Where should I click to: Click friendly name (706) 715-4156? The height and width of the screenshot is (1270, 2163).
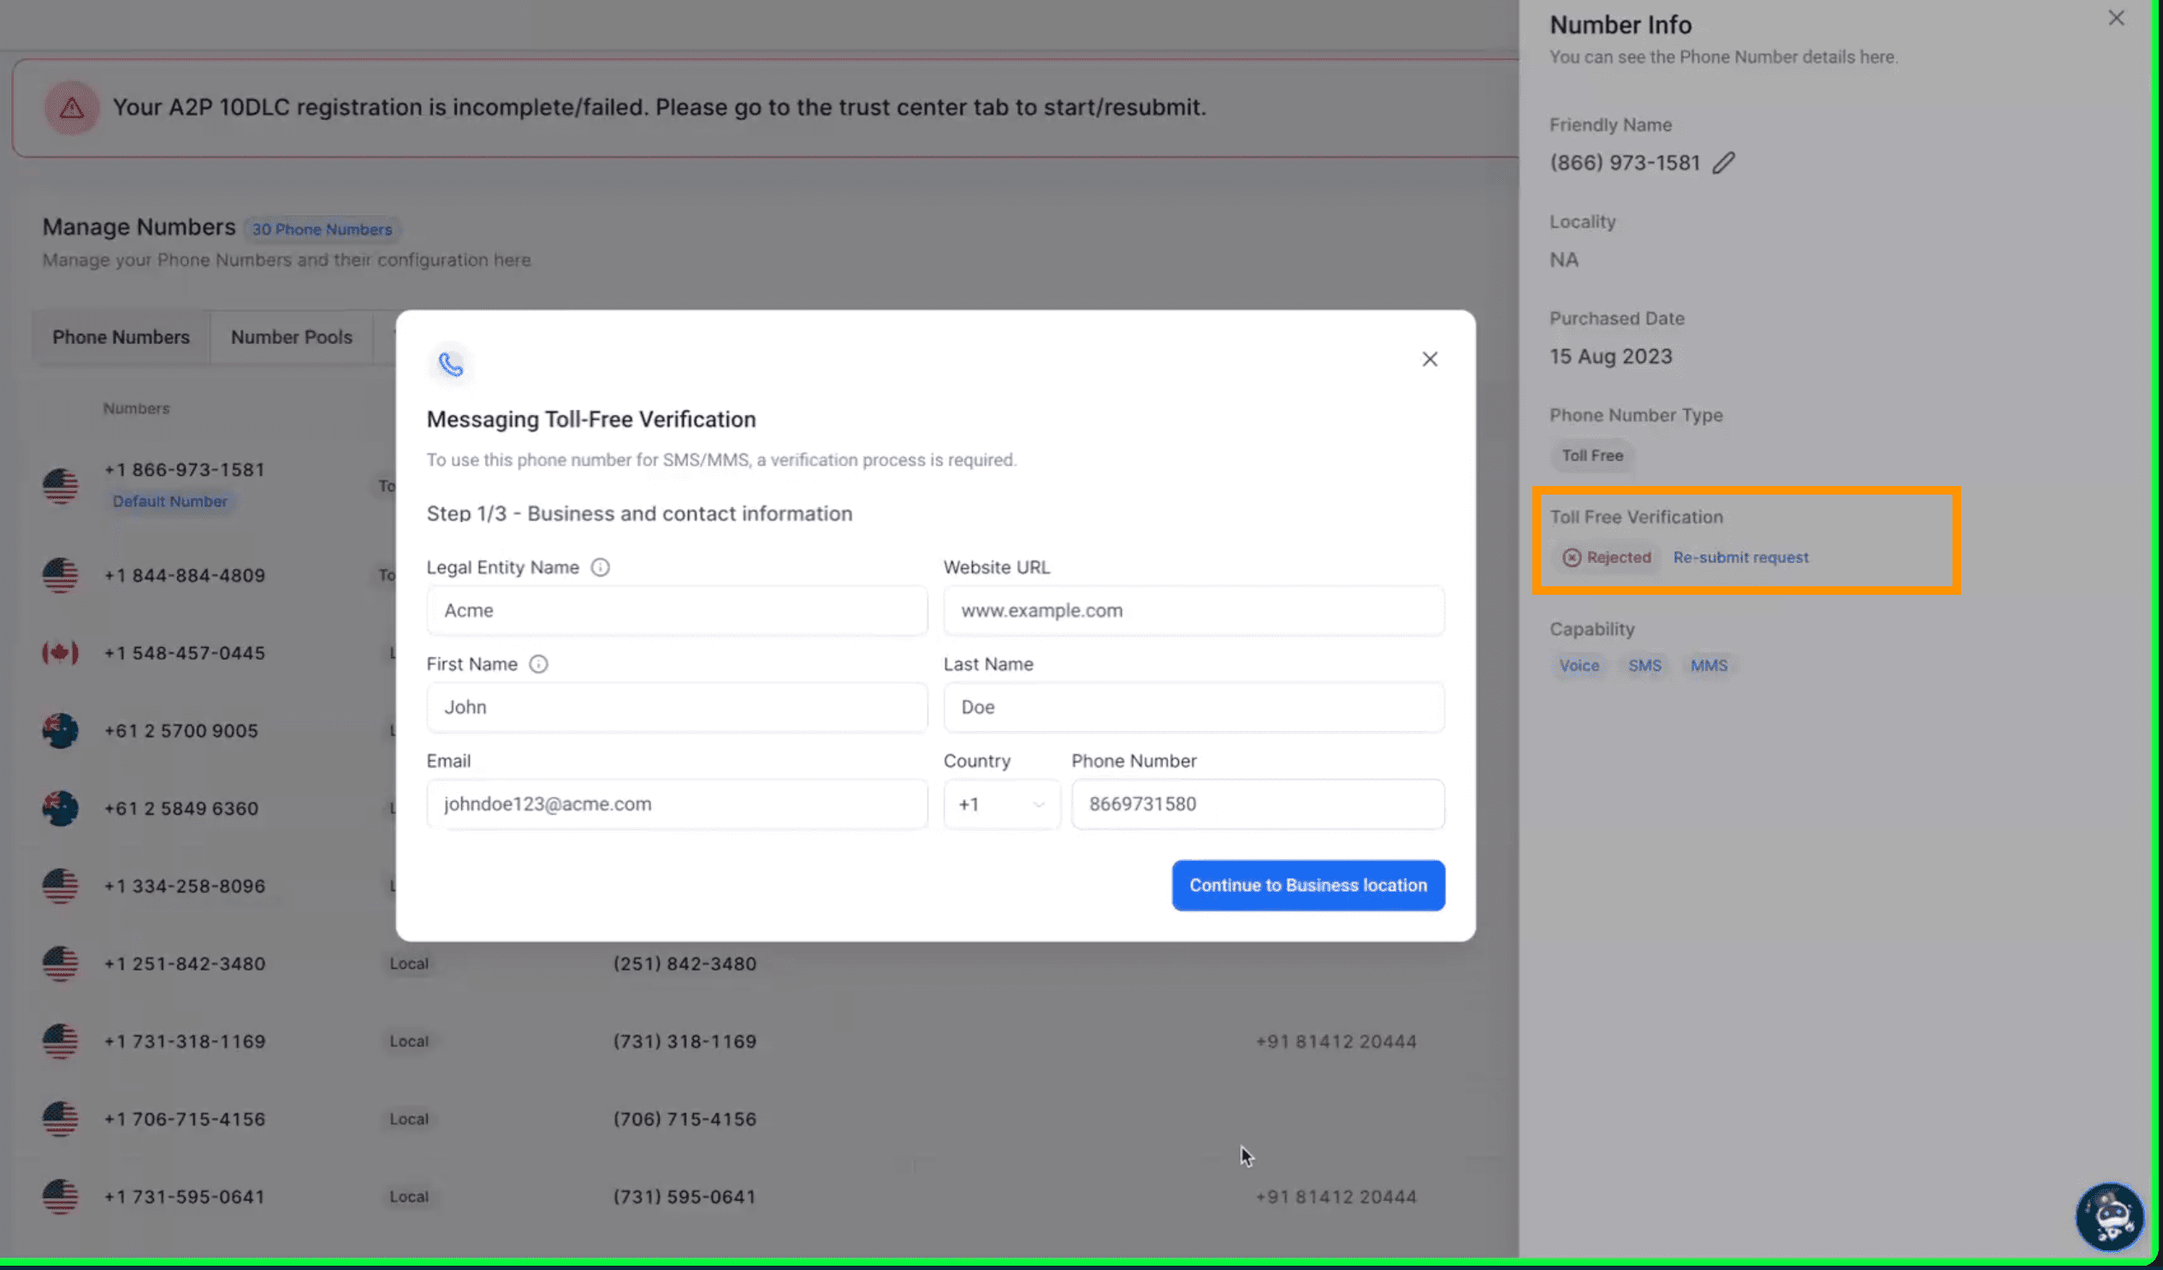coord(685,1119)
